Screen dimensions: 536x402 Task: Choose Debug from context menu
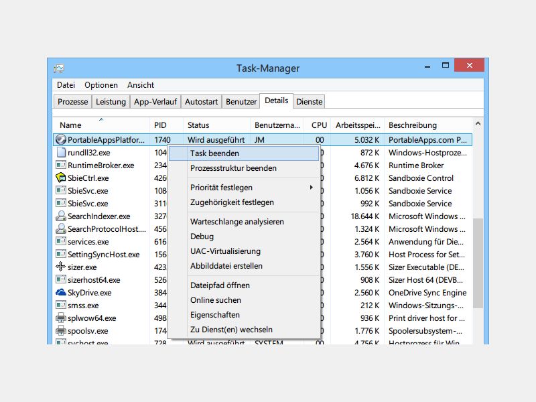244,237
